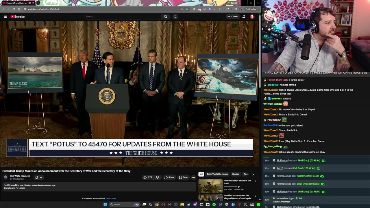Image resolution: width=370 pixels, height=208 pixels.
Task: Click the Create button
Action: click(x=232, y=16)
